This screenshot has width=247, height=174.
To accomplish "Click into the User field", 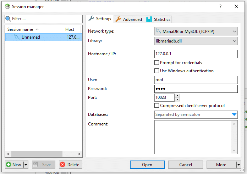I will coord(196,80).
